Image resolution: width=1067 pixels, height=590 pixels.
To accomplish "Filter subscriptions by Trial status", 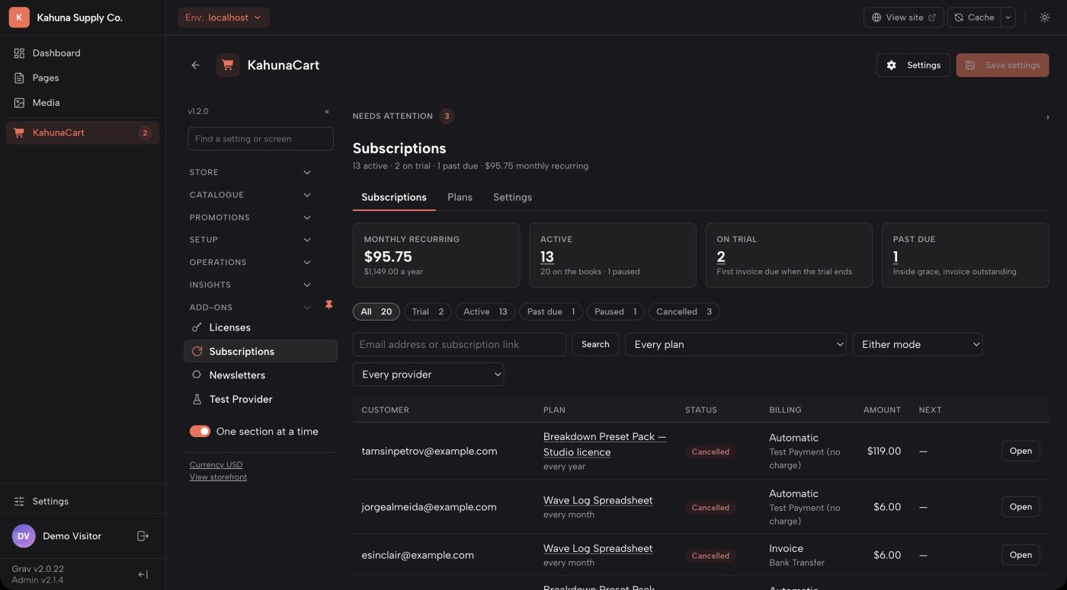I will pos(428,312).
